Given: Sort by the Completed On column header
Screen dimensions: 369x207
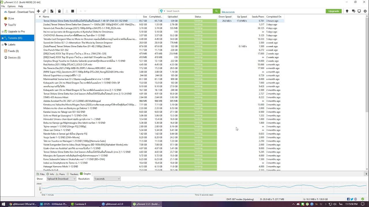Looking at the screenshot, I should pyautogui.click(x=274, y=17).
